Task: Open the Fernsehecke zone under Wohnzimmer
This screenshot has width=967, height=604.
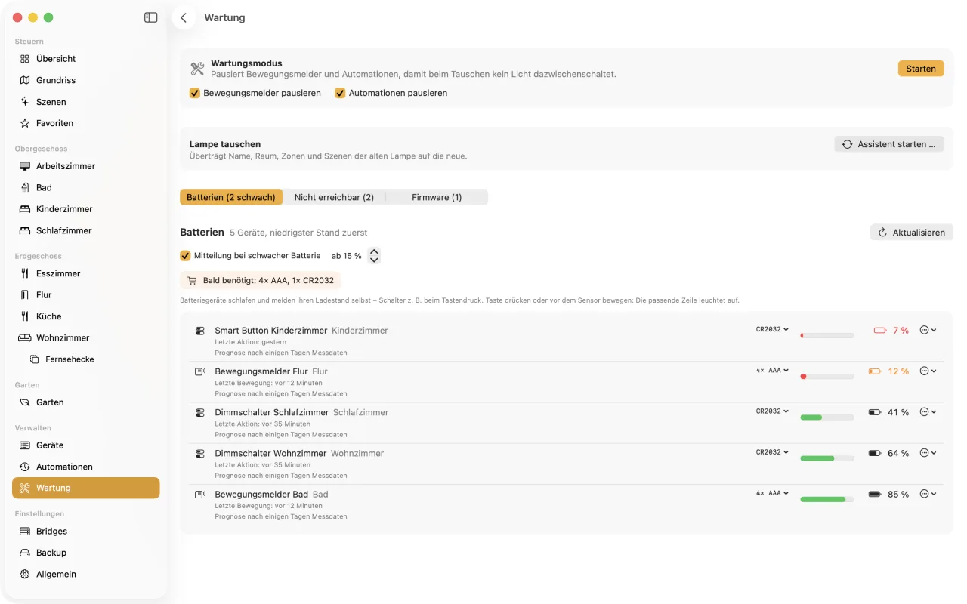Action: point(86,359)
